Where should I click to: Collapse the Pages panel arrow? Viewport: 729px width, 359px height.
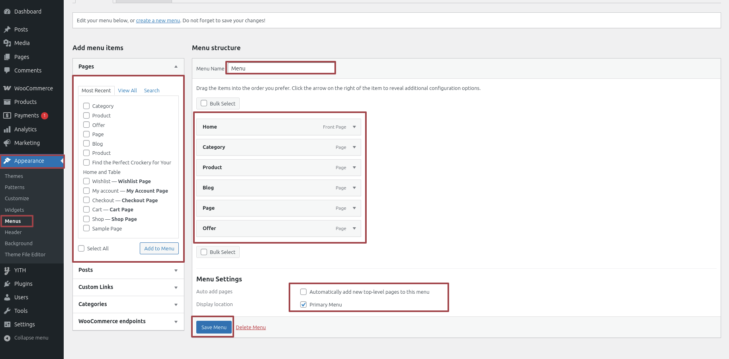pos(176,66)
